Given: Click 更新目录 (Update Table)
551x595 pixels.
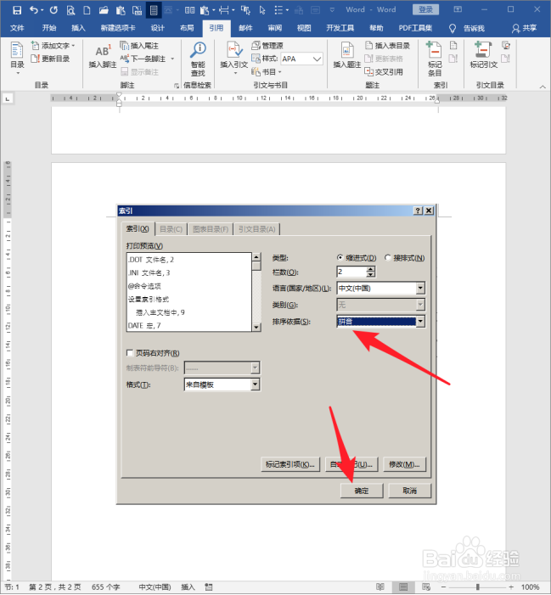Looking at the screenshot, I should [x=50, y=59].
